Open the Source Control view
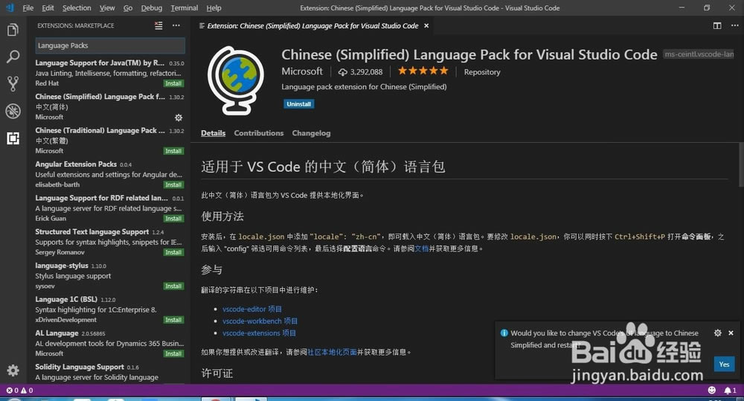 tap(13, 83)
